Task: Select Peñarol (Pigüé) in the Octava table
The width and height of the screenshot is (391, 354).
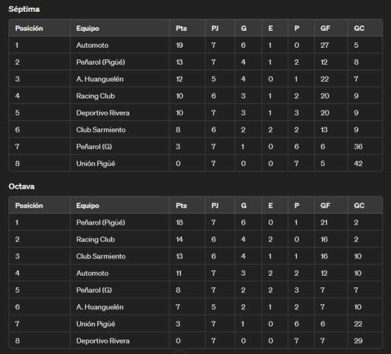Action: coord(100,223)
